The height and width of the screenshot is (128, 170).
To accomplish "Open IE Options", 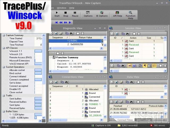I will click(102, 14).
